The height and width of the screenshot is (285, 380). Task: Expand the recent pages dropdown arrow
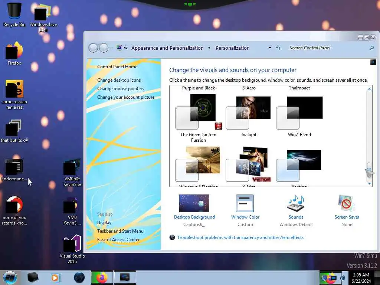tap(111, 48)
